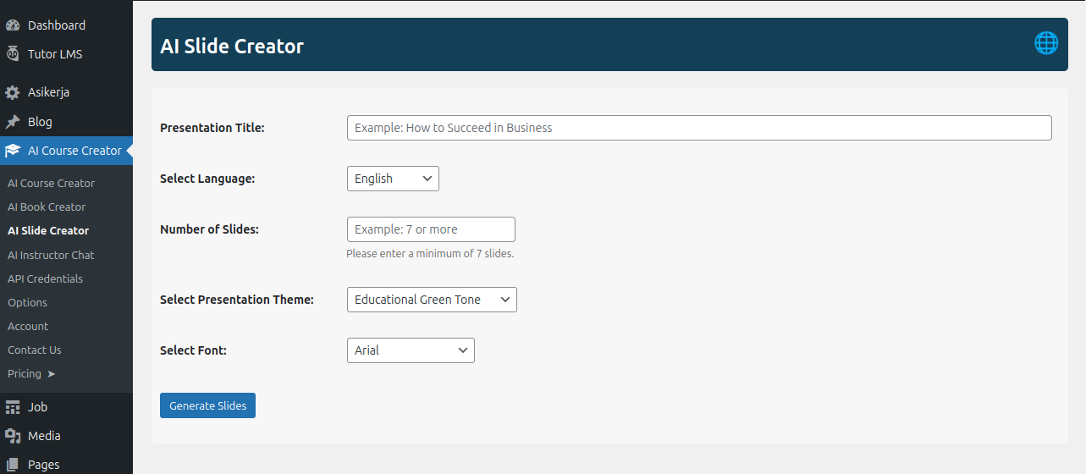
Task: Click the Number of Slides field
Action: point(431,229)
